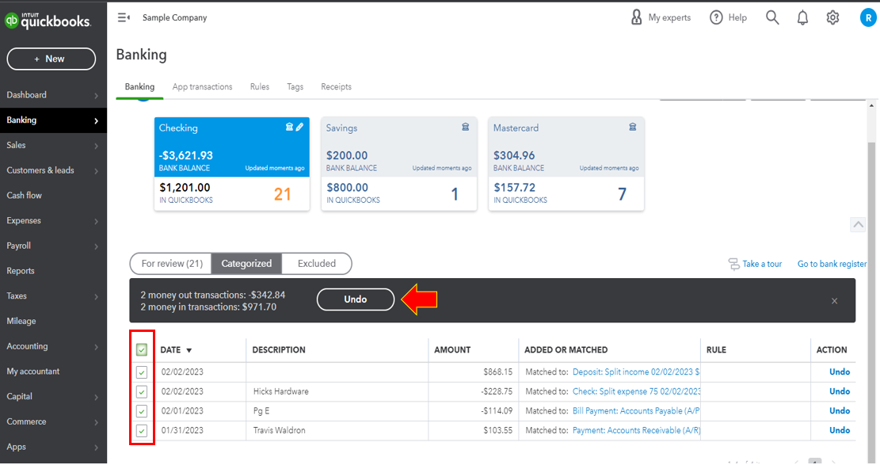Collapse account cards with up chevron
This screenshot has height=465, width=880.
(x=858, y=225)
